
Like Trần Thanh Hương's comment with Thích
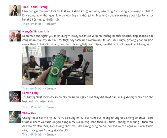click(26, 24)
